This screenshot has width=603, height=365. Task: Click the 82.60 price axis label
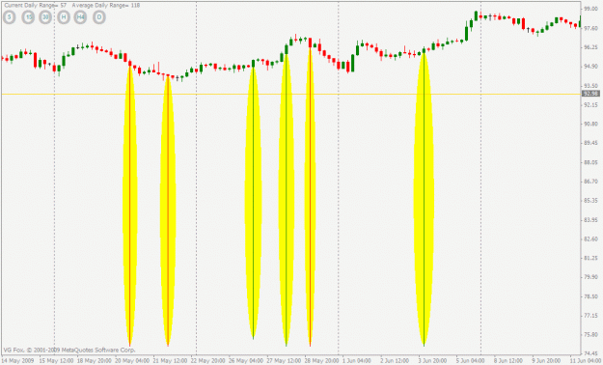pos(589,239)
